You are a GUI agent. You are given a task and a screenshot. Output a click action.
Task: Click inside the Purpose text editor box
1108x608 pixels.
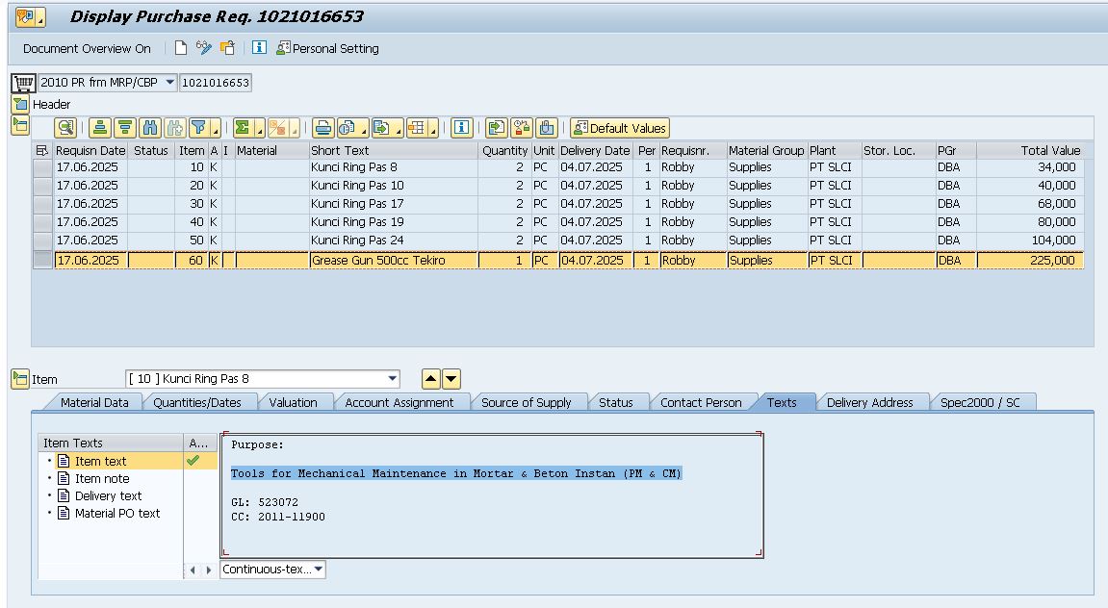point(493,495)
